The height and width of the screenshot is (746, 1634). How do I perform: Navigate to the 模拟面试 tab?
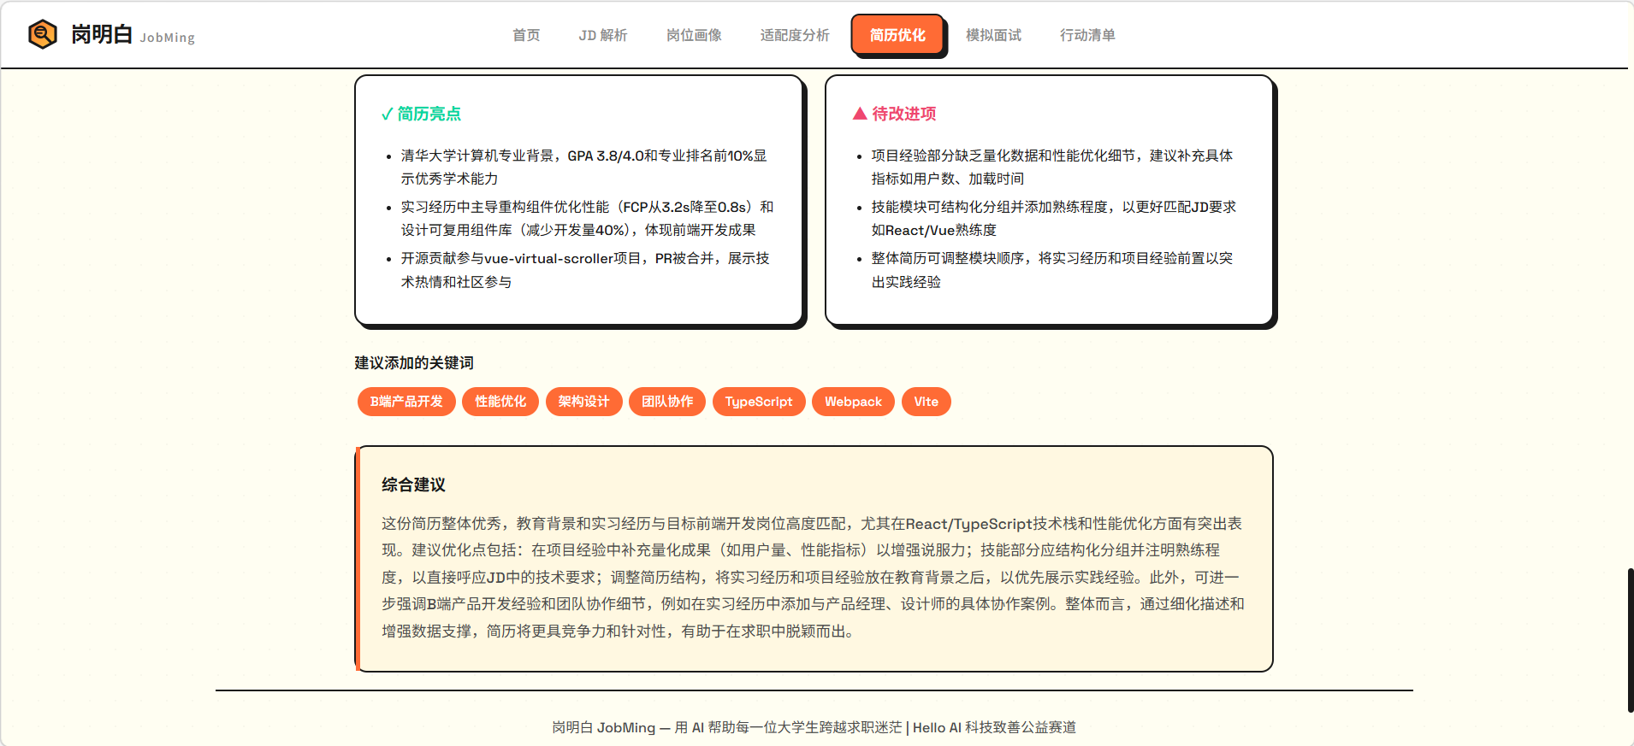pyautogui.click(x=993, y=35)
